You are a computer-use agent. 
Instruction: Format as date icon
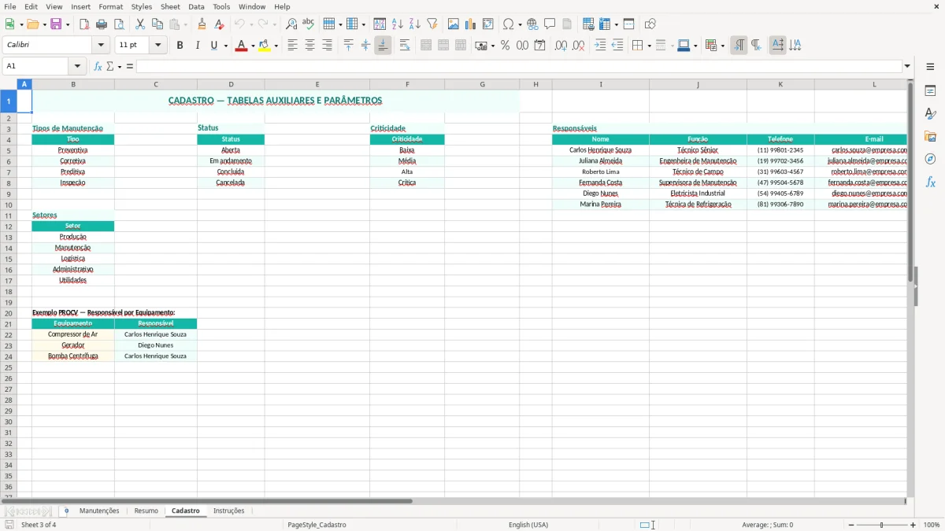click(539, 46)
